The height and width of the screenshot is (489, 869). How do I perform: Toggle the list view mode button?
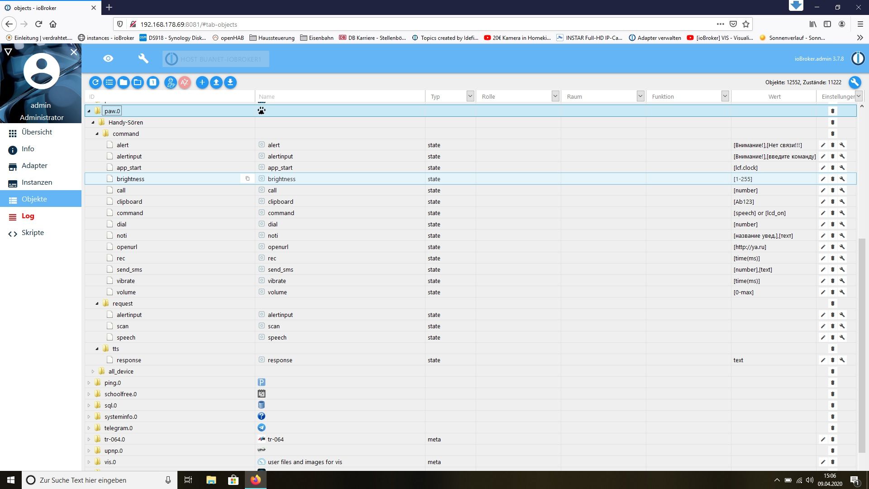[x=110, y=82]
